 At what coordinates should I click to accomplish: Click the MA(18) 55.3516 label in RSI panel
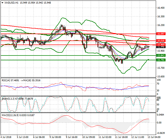pyautogui.click(x=32, y=80)
